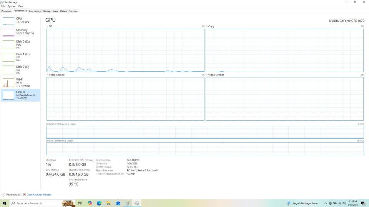This screenshot has width=369, height=207.
Task: Click the Shared GPU memory usage graph
Action: 205,149
